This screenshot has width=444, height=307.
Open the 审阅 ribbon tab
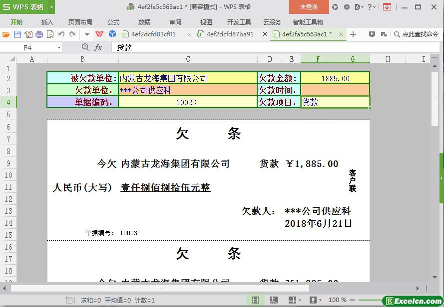pos(175,22)
